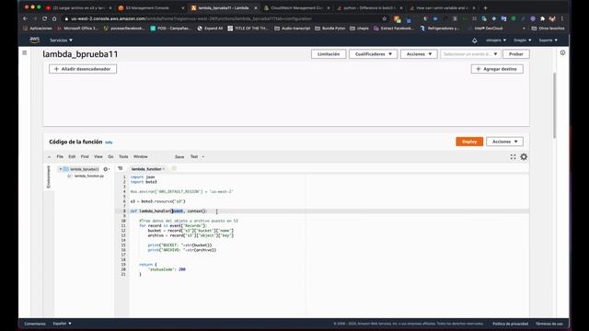The image size is (589, 331).
Task: Click browser back arrow
Action: click(25, 18)
